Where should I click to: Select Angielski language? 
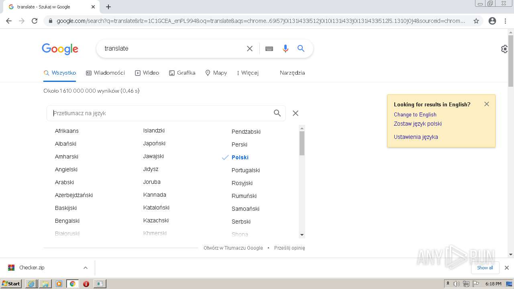(x=66, y=169)
